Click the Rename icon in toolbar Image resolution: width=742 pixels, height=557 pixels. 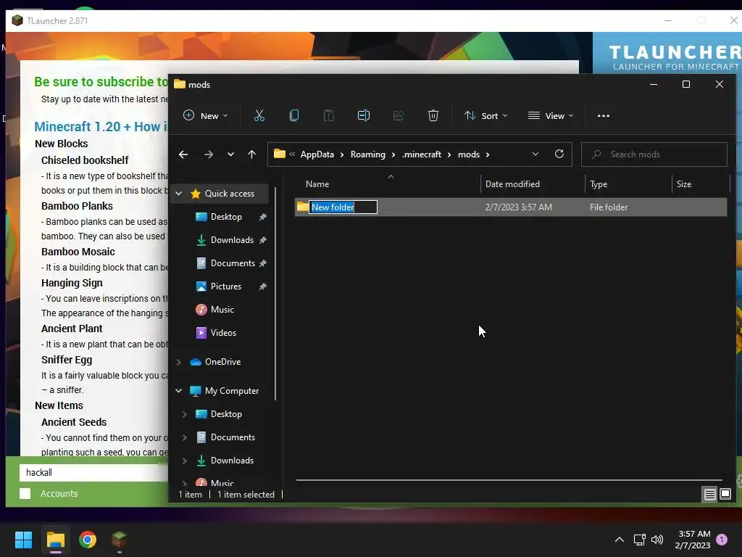tap(364, 115)
